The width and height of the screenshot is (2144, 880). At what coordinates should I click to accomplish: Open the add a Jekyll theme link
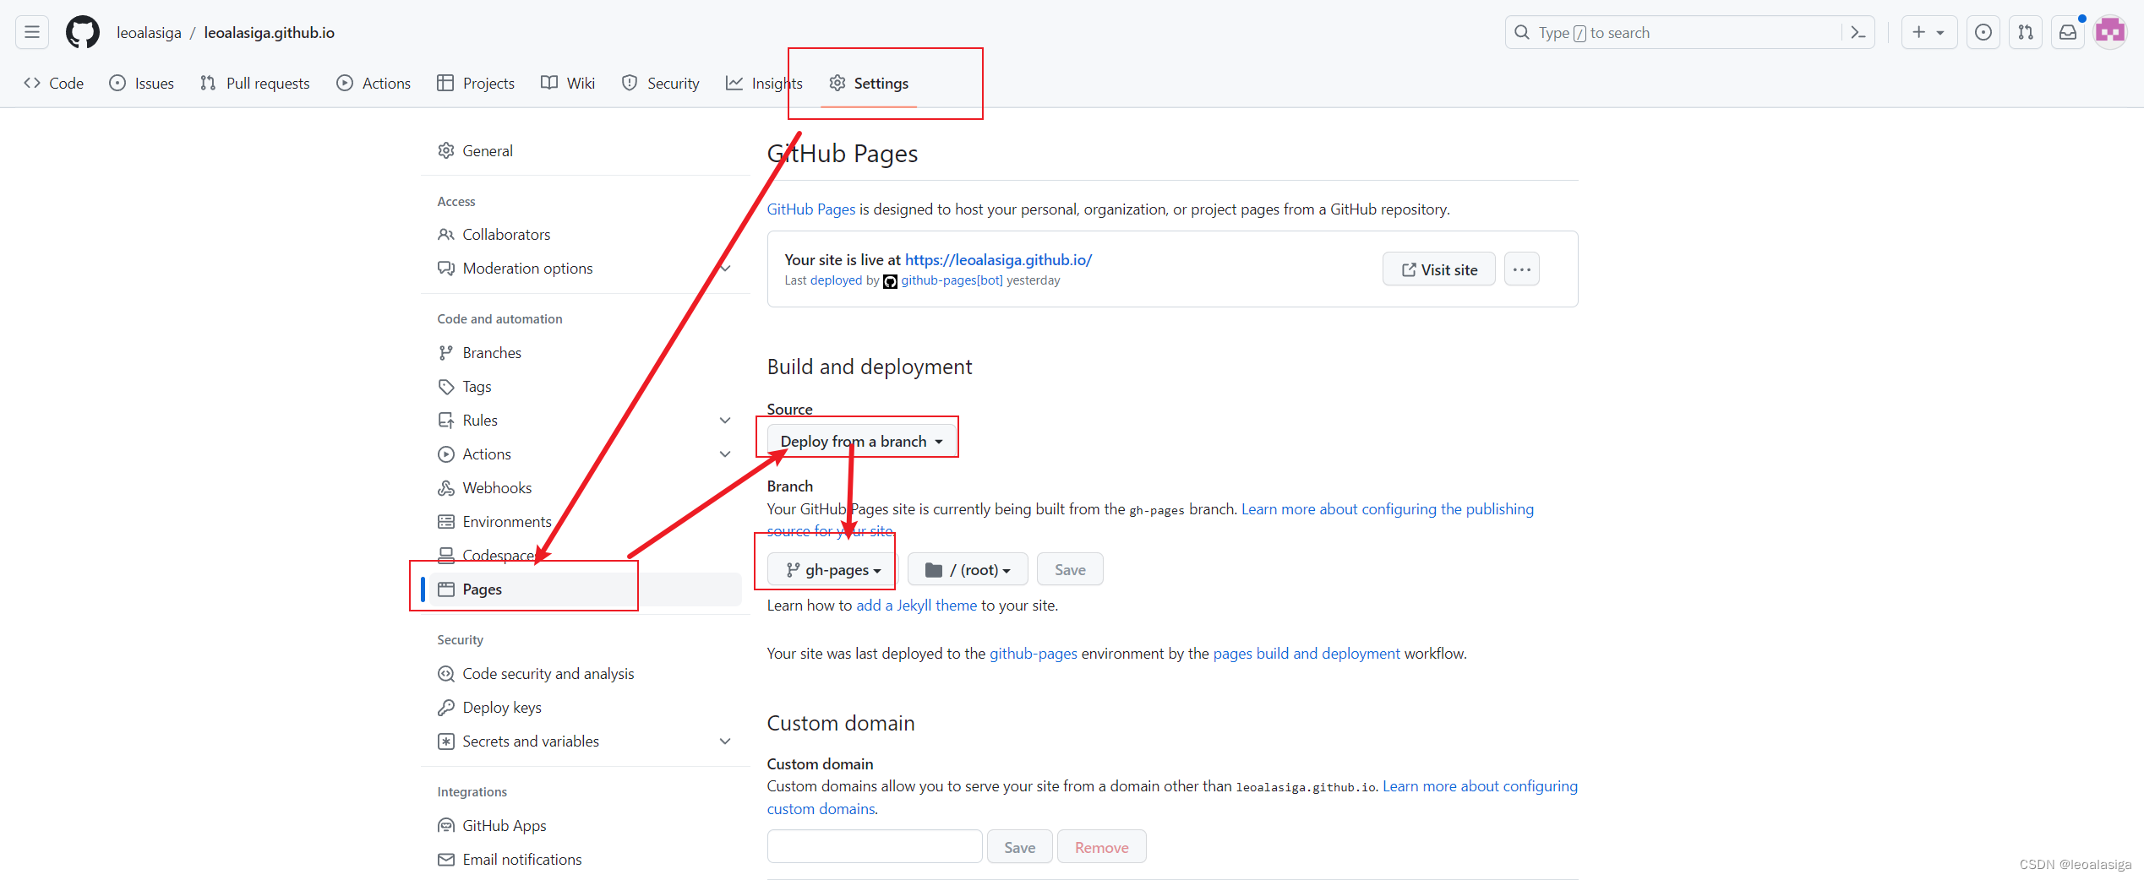coord(916,605)
